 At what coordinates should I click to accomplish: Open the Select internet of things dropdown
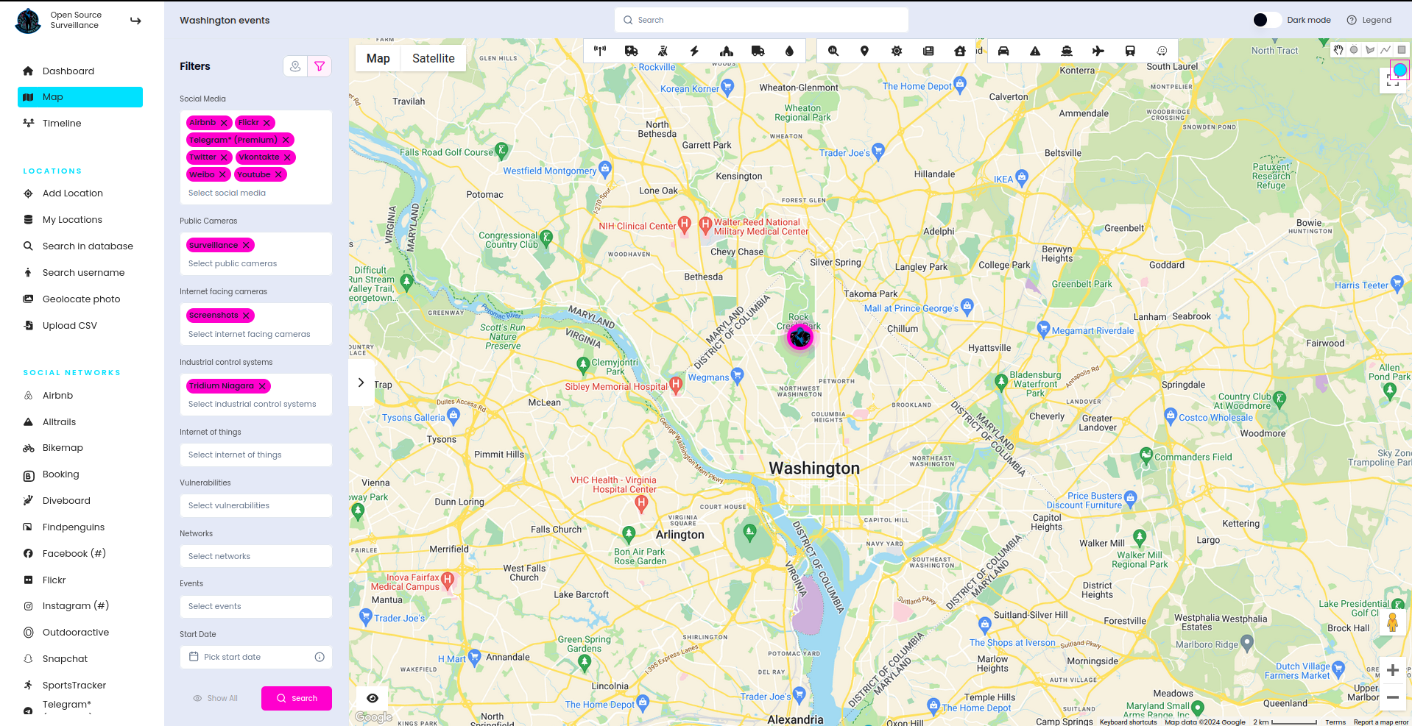pos(255,455)
